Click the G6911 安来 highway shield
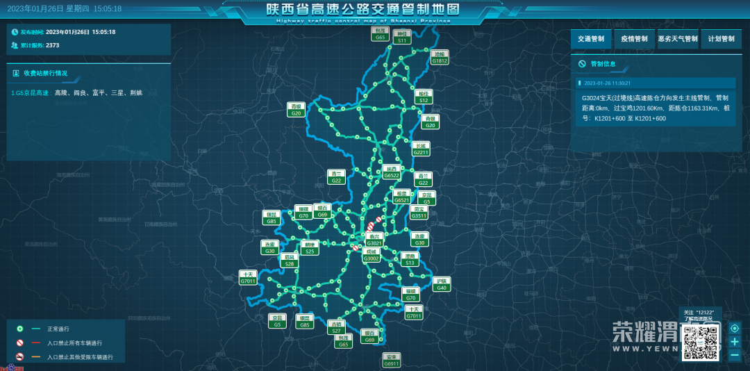The height and width of the screenshot is (371, 750). click(x=392, y=360)
